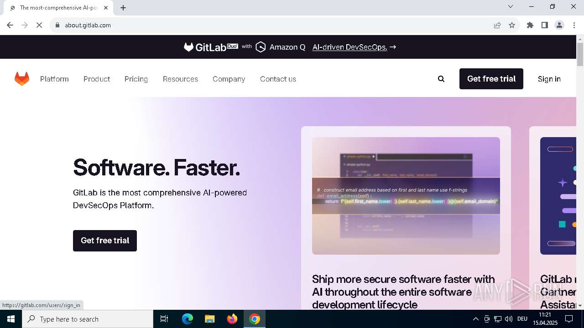Viewport: 584px width, 328px height.
Task: Open the network tray icon
Action: [498, 319]
